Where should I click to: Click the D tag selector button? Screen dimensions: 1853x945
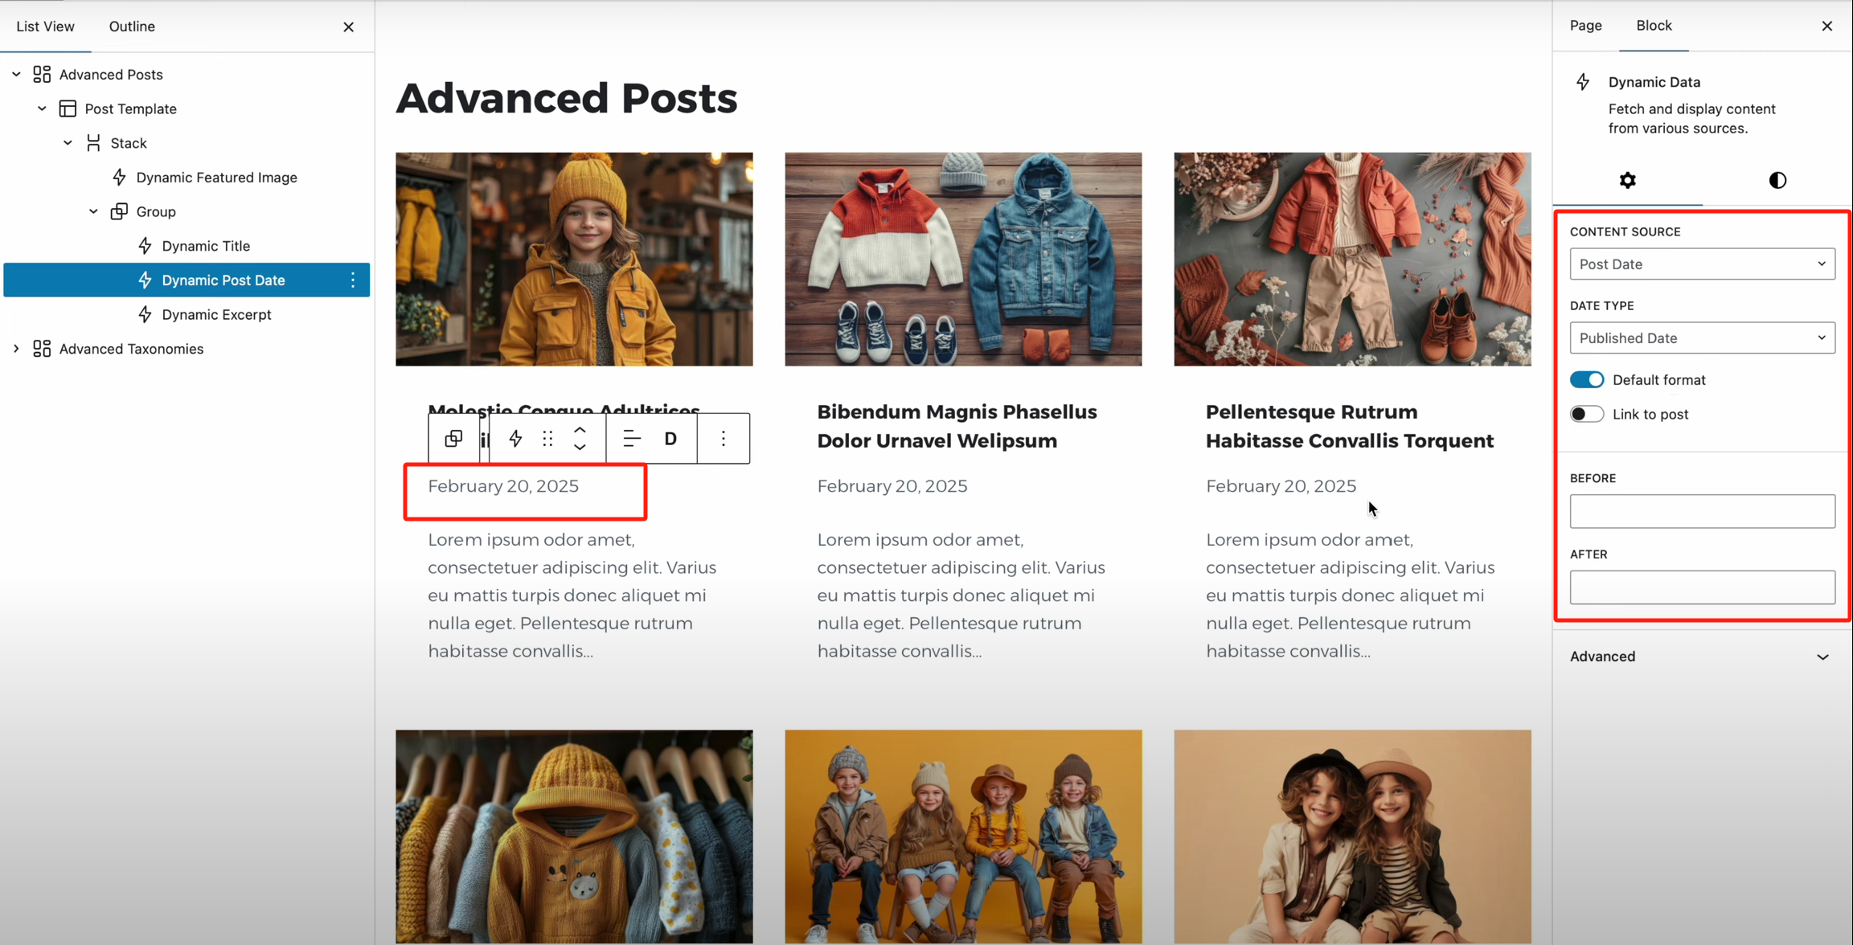coord(670,439)
